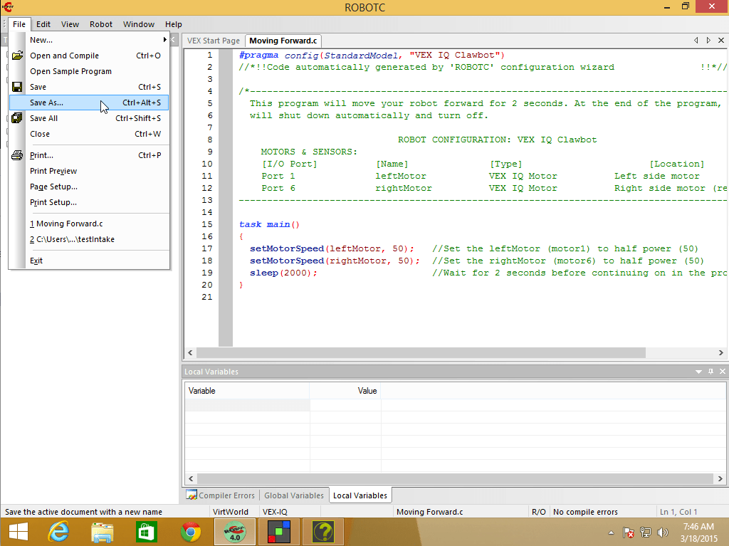The height and width of the screenshot is (546, 729).
Task: Click the Save All stacked-disks icon
Action: pos(16,118)
